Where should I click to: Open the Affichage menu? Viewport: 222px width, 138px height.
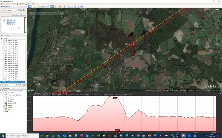16,4
